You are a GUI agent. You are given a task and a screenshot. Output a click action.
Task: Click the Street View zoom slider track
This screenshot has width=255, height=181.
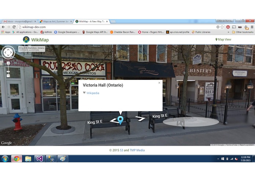pyautogui.click(x=8, y=69)
